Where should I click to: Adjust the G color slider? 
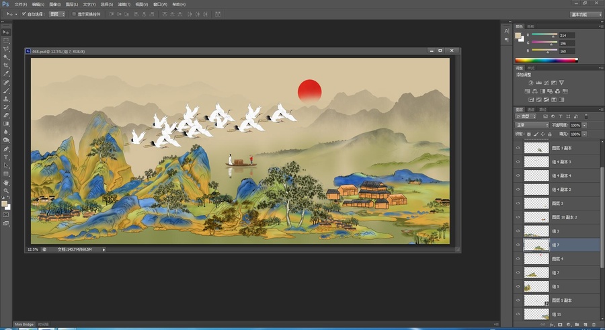click(544, 42)
